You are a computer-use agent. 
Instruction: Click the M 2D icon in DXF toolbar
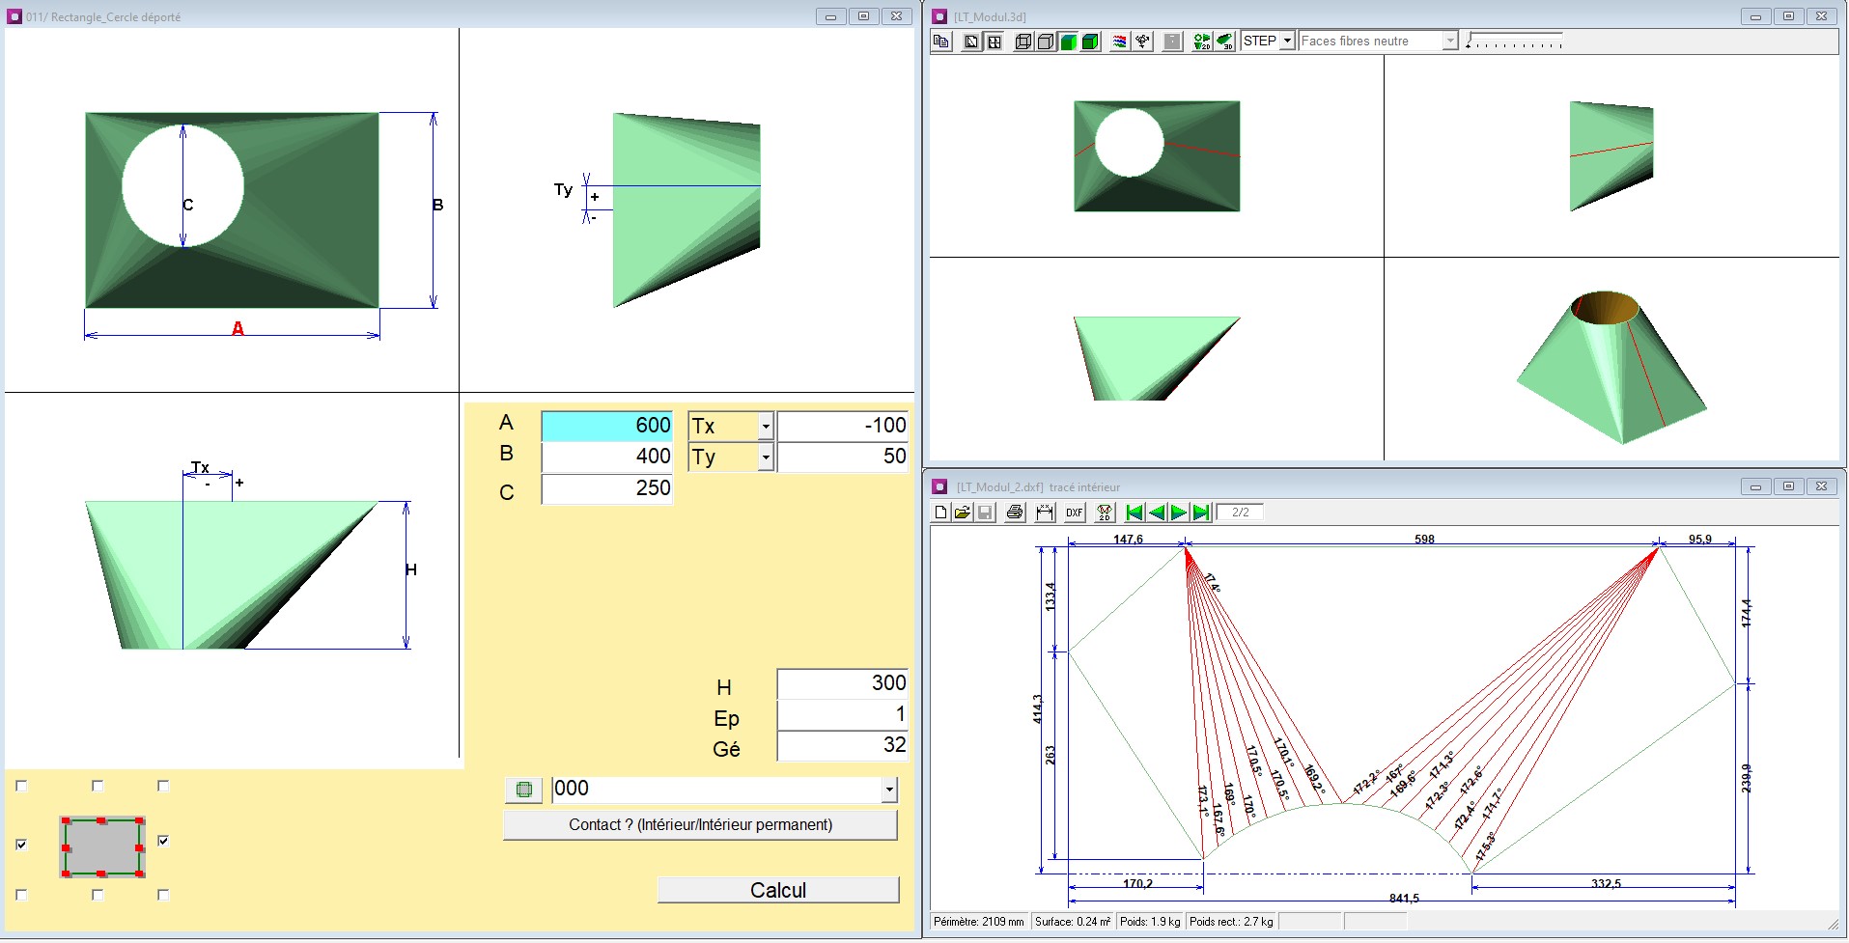tap(1105, 513)
